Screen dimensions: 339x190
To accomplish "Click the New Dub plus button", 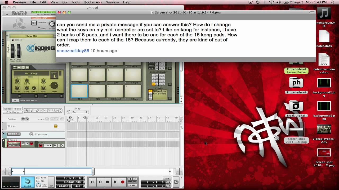I will click(x=130, y=179).
